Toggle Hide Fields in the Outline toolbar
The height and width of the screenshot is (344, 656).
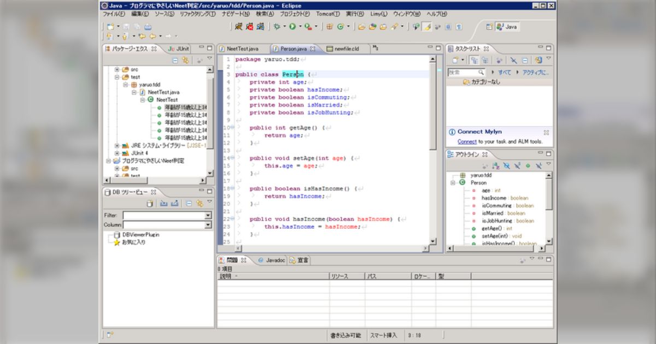507,165
